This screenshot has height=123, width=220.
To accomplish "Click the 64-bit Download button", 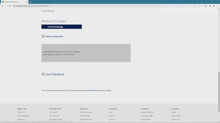I will click(62, 27).
